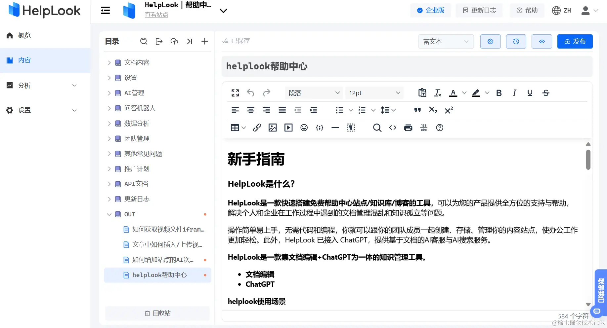Apply text color with the A icon
The width and height of the screenshot is (607, 328).
(453, 93)
